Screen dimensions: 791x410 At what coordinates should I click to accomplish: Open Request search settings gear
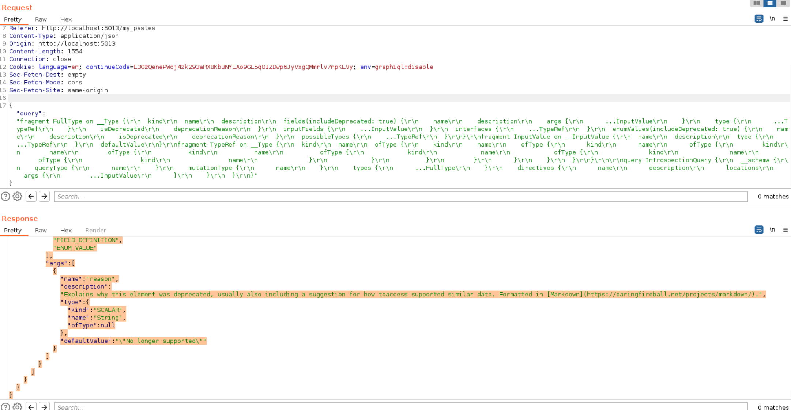(x=17, y=197)
